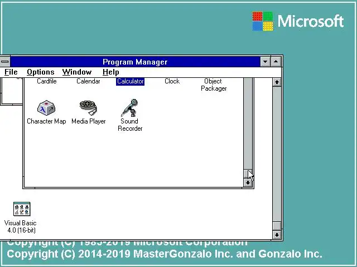Select the Clock label
This screenshot has height=267, width=357.
point(172,81)
